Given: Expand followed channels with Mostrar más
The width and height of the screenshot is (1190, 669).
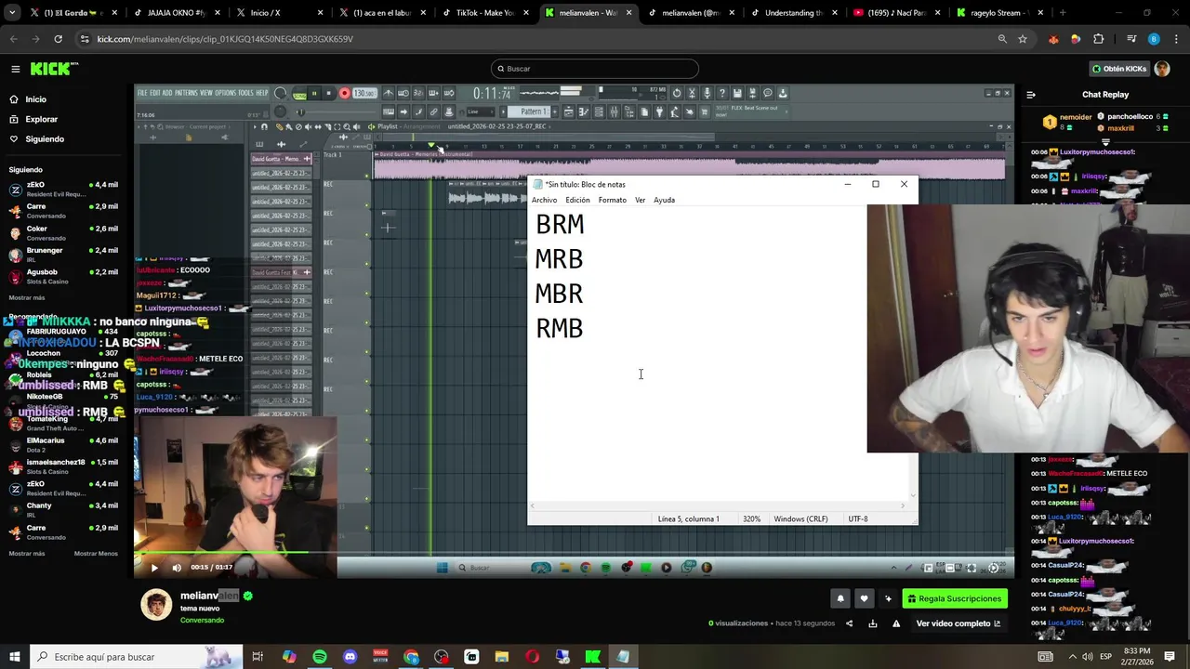Looking at the screenshot, I should [27, 297].
